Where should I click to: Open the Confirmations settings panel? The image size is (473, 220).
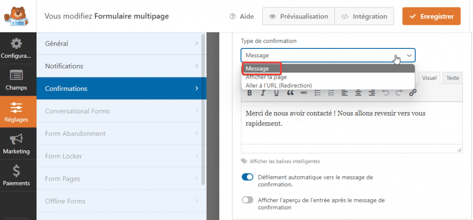[x=121, y=89]
